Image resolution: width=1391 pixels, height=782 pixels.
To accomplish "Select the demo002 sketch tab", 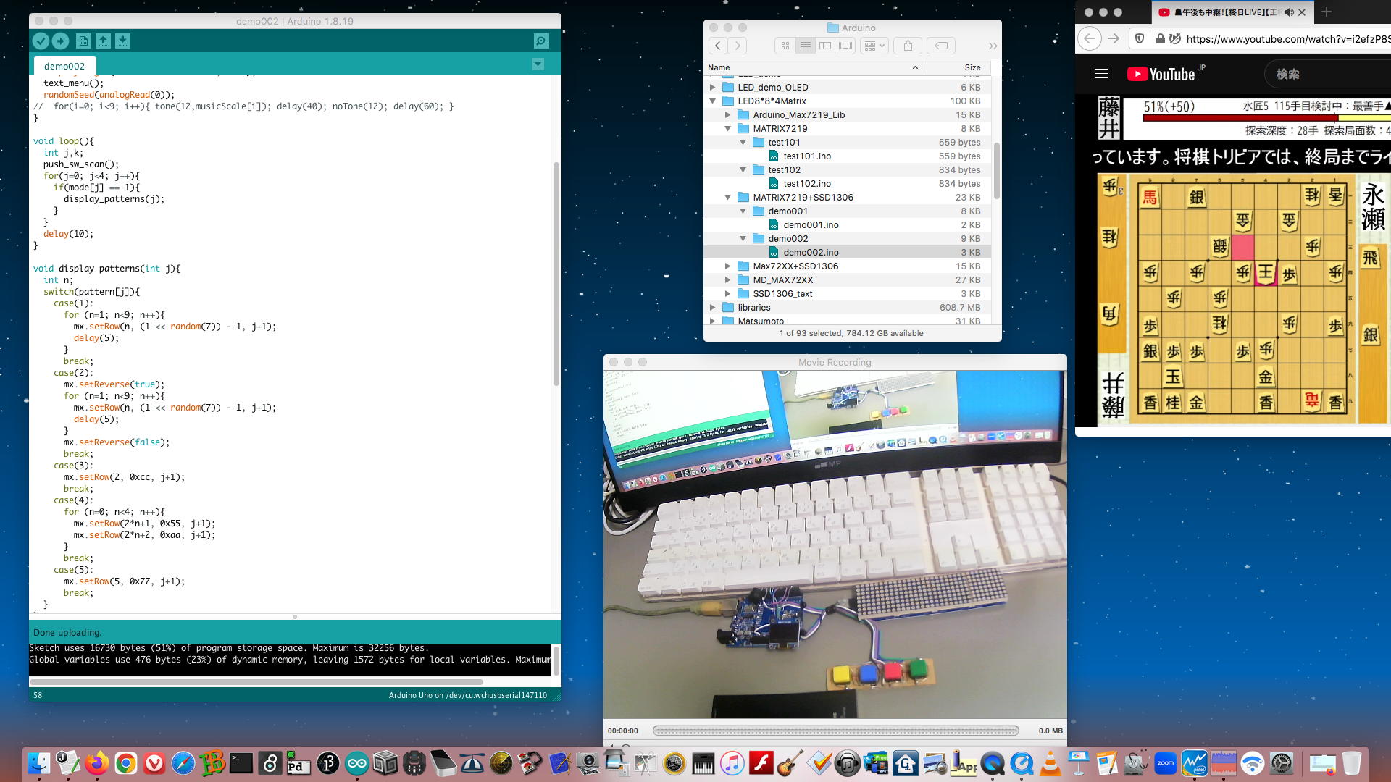I will pos(64,66).
